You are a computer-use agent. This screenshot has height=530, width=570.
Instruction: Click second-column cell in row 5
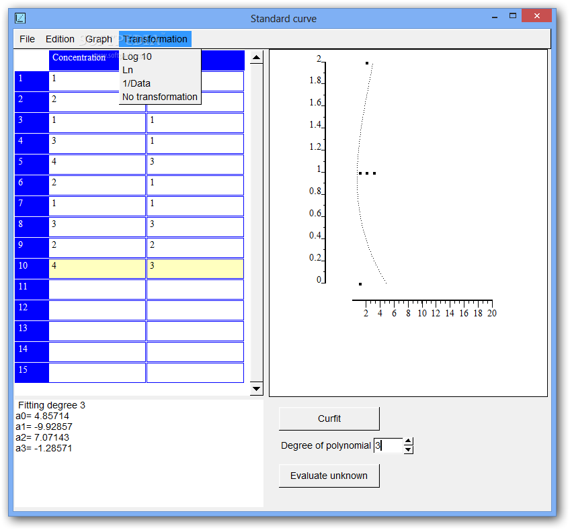tap(195, 165)
